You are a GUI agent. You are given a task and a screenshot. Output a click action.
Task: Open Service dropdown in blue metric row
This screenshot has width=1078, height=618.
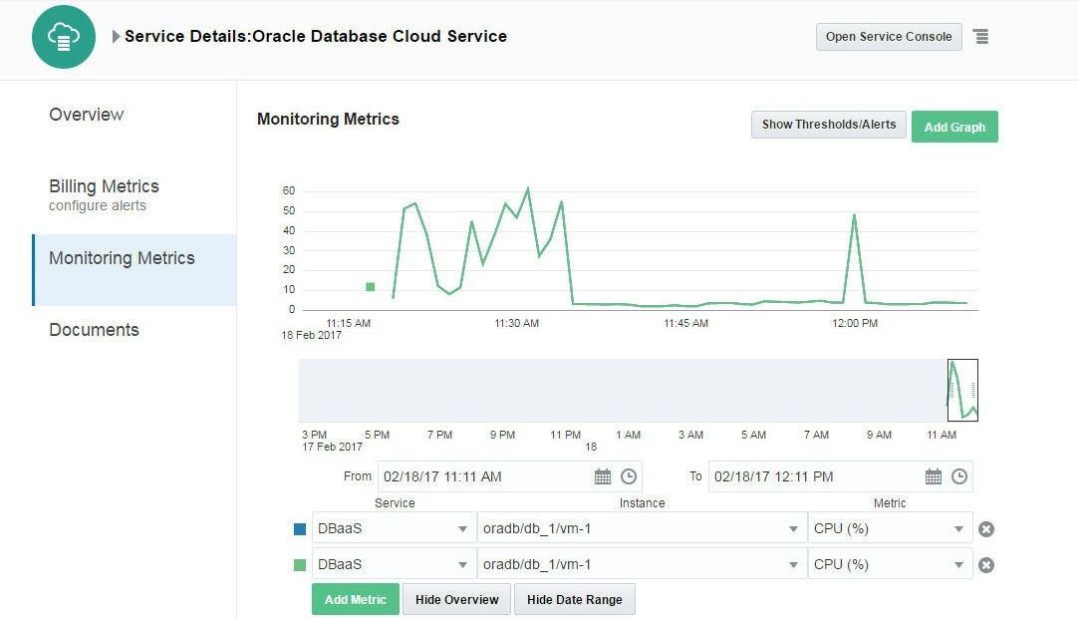coord(394,528)
